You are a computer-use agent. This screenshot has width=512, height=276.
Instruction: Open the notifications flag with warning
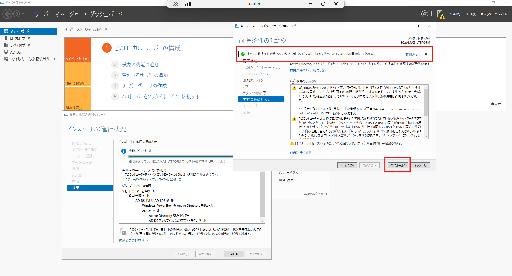440,14
